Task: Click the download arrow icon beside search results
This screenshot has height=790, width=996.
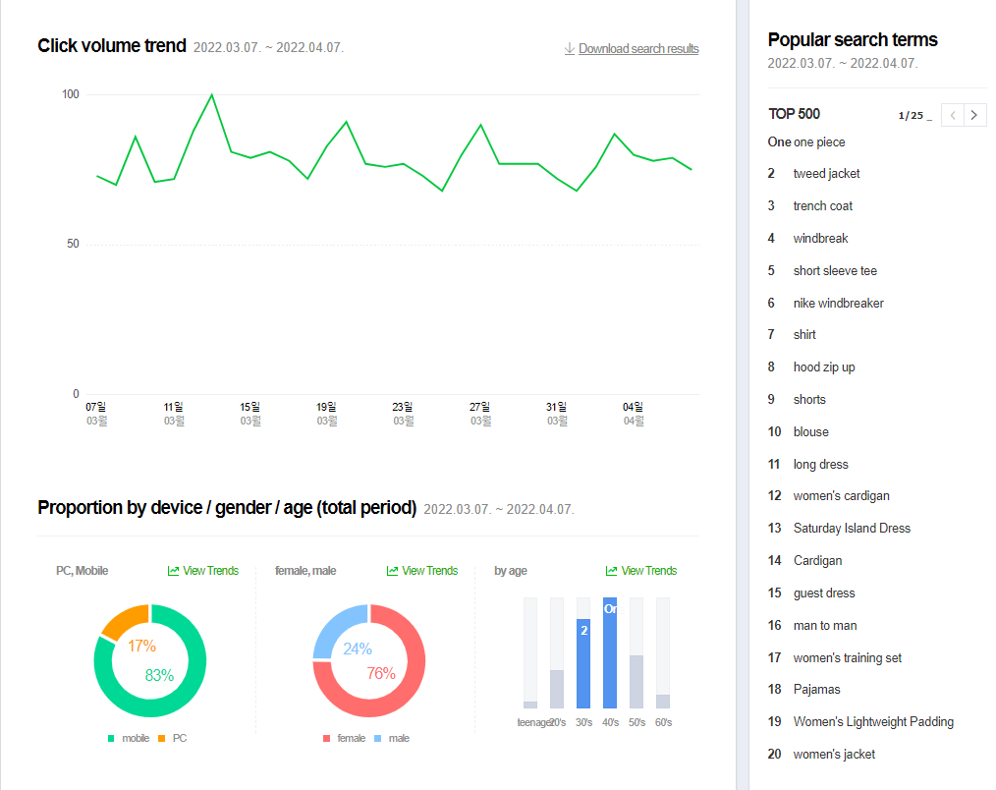Action: [569, 48]
